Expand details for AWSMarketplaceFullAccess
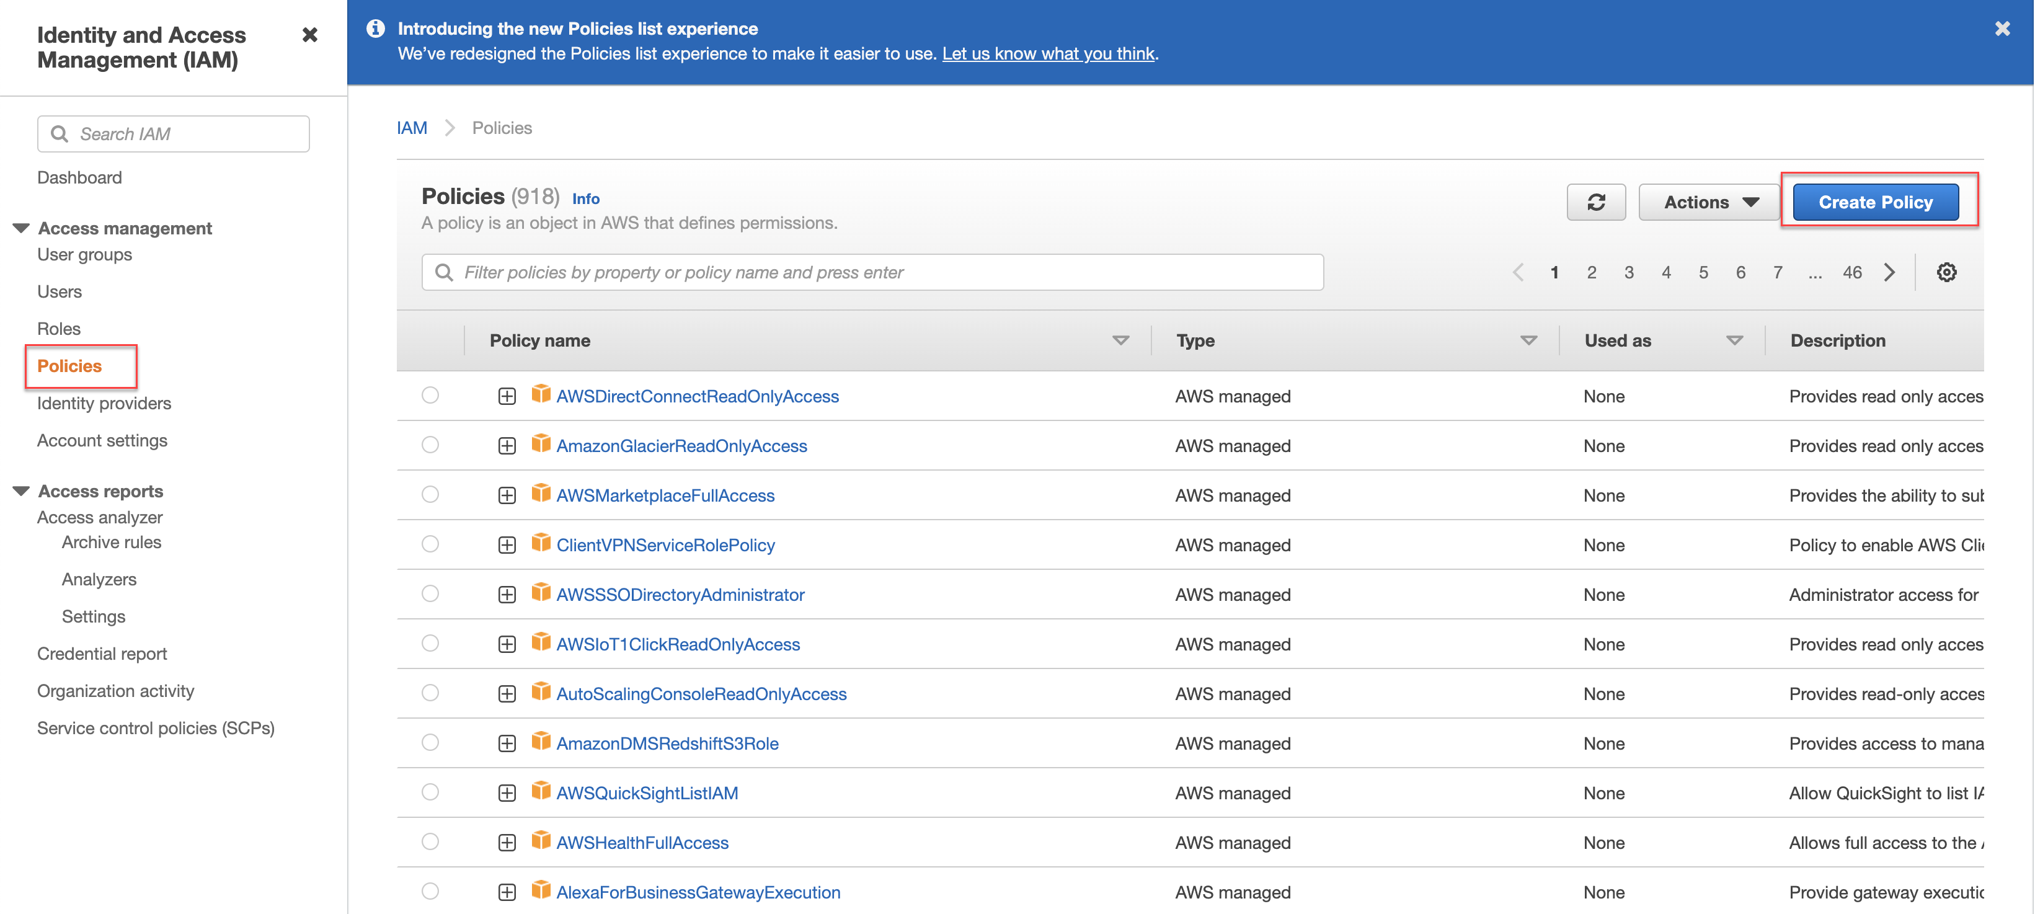This screenshot has width=2035, height=914. (x=507, y=496)
